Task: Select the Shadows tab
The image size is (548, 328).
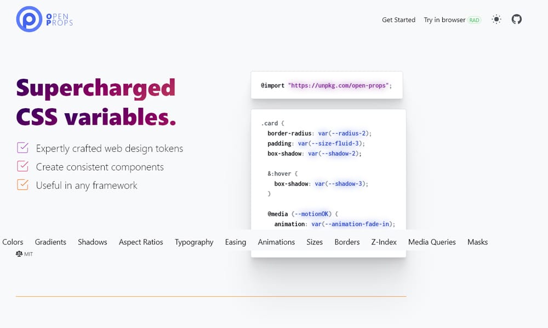Action: pyautogui.click(x=92, y=242)
